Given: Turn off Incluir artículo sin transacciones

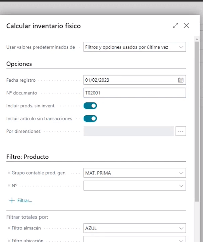Looking at the screenshot, I should [90, 118].
